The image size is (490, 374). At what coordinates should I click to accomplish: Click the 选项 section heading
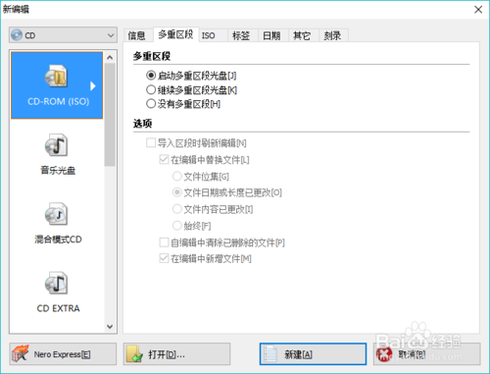tap(142, 124)
